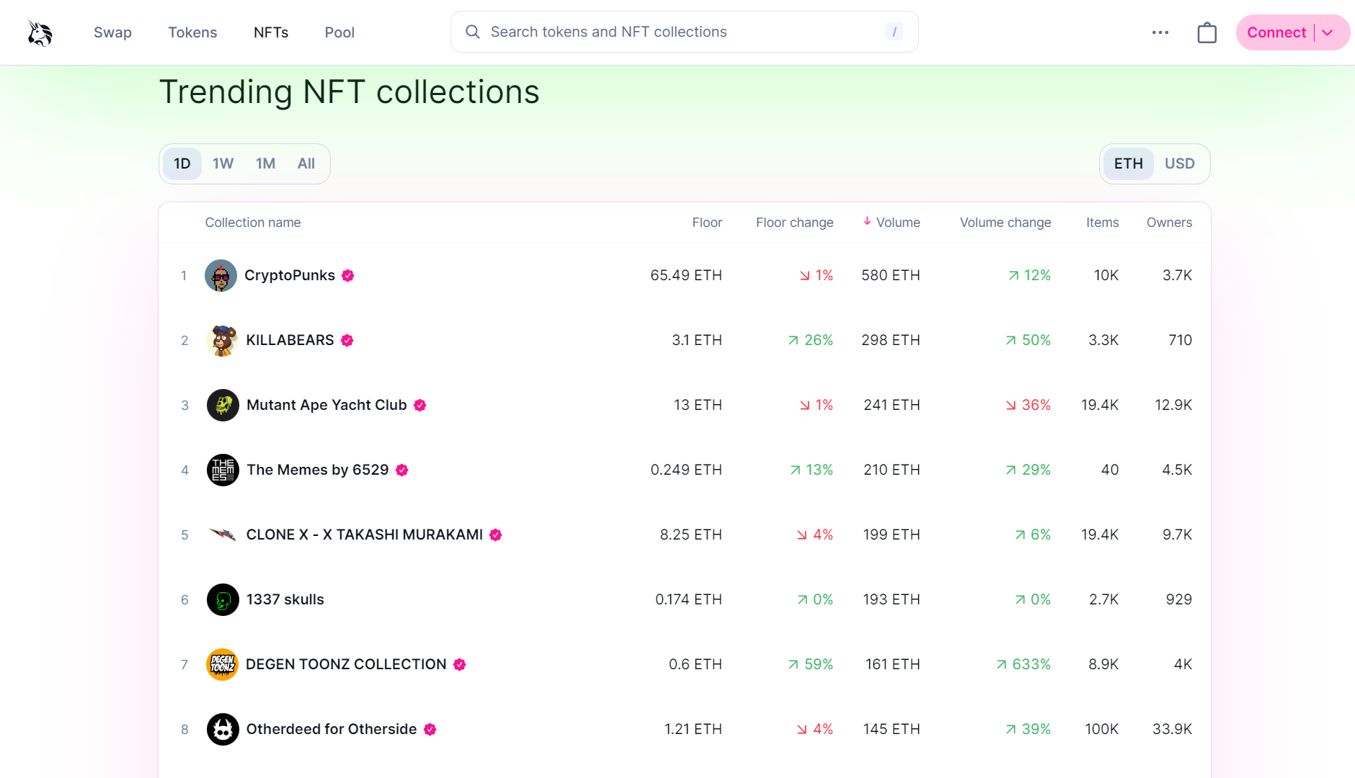Open DEGEN TOONZ COLLECTION

pyautogui.click(x=346, y=664)
